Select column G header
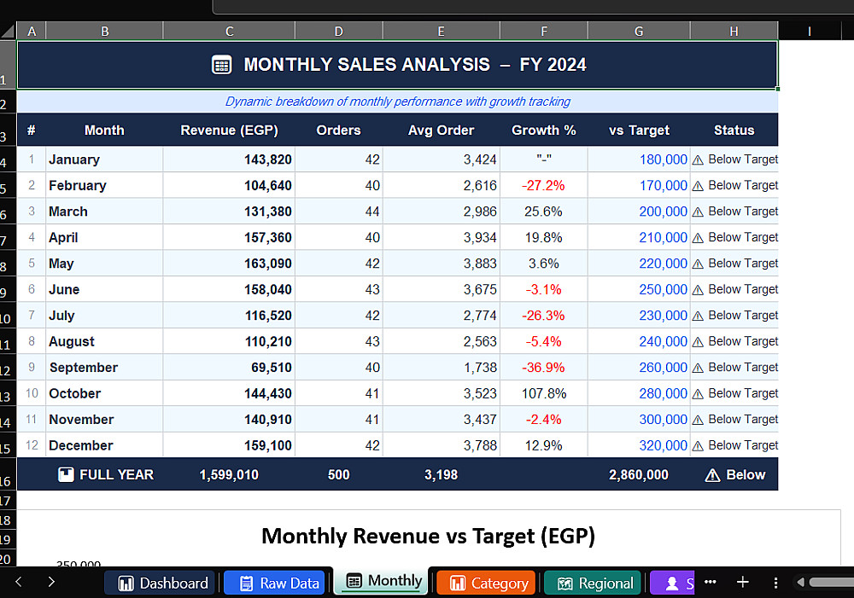854x598 pixels. [x=639, y=32]
